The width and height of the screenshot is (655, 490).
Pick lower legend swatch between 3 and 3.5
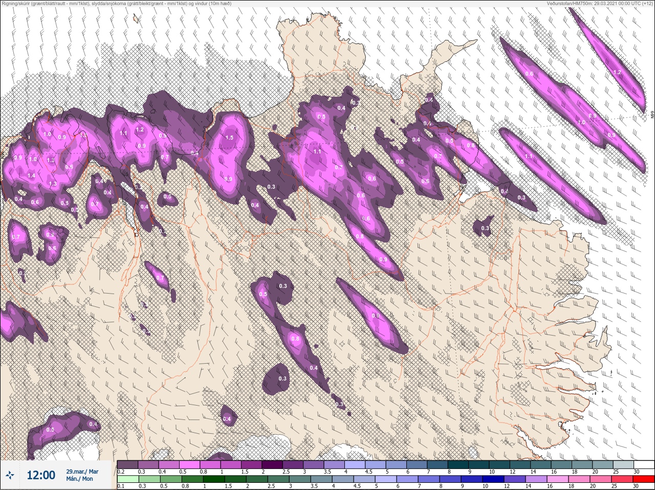click(300, 479)
